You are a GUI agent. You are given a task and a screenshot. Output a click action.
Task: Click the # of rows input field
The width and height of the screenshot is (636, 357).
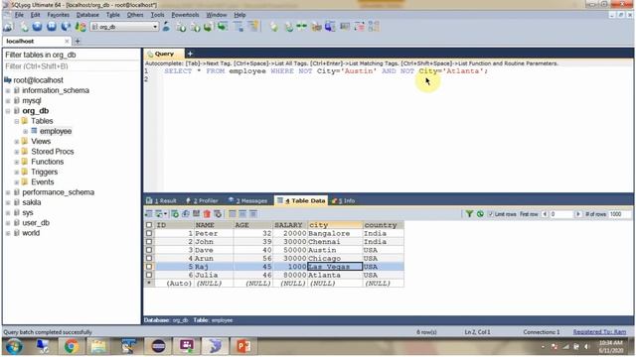click(x=619, y=214)
